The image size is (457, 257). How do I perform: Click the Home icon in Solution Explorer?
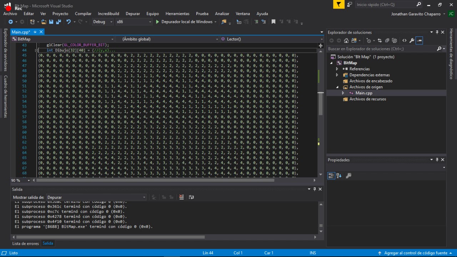(346, 41)
